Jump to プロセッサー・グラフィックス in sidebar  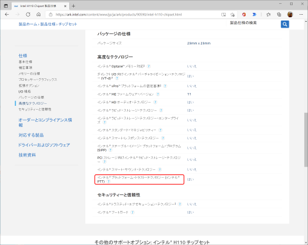38,80
